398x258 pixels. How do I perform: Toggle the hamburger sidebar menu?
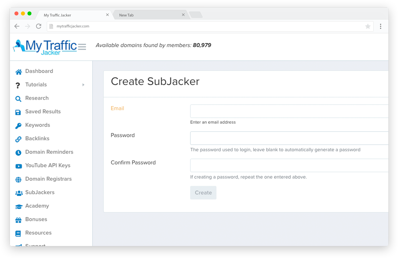pos(82,47)
